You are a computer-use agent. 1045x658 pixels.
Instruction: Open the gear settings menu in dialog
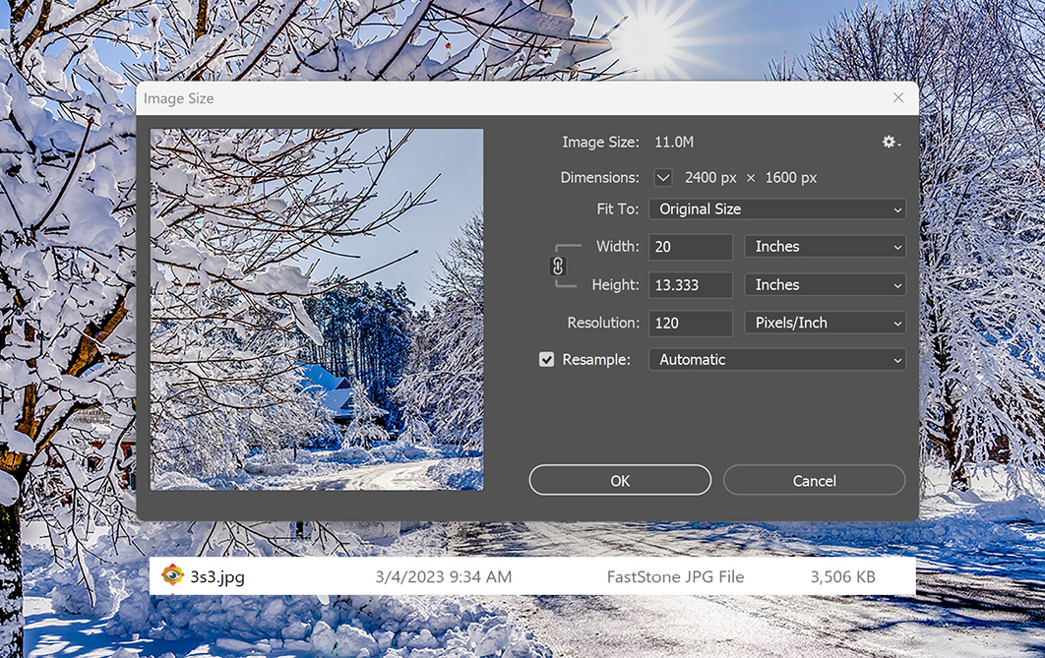click(891, 143)
